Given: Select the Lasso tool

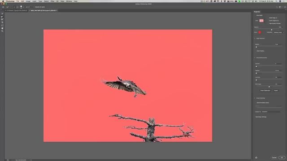Looking at the screenshot, I should 2,25.
